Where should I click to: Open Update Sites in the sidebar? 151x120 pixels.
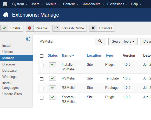(12, 94)
